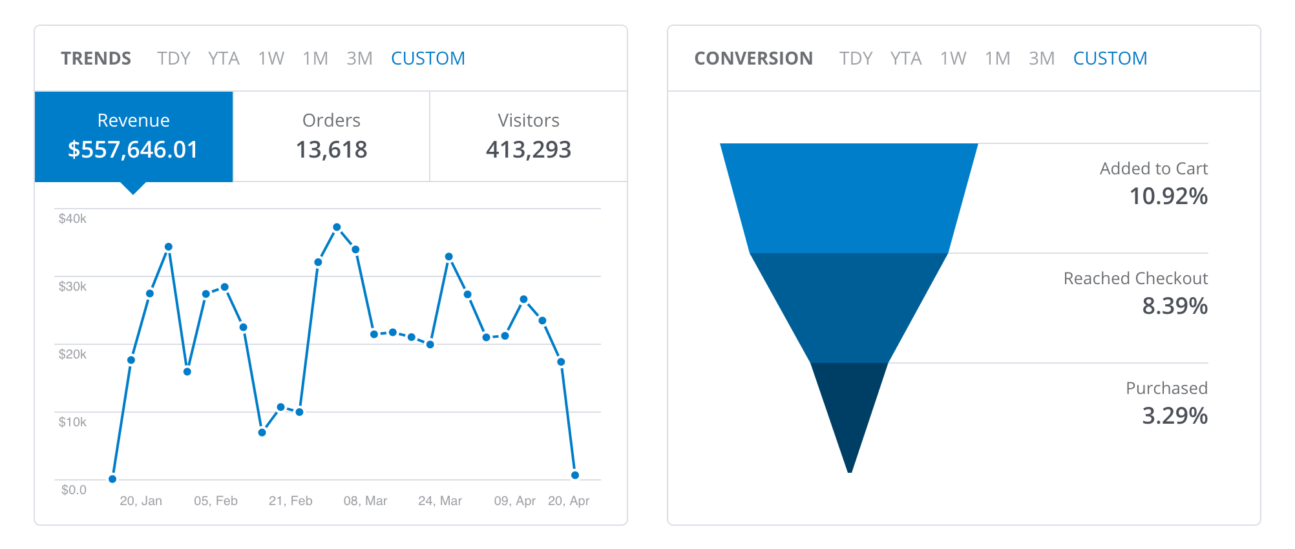This screenshot has width=1295, height=549.
Task: Choose YTA range in Conversion panel
Action: point(905,59)
